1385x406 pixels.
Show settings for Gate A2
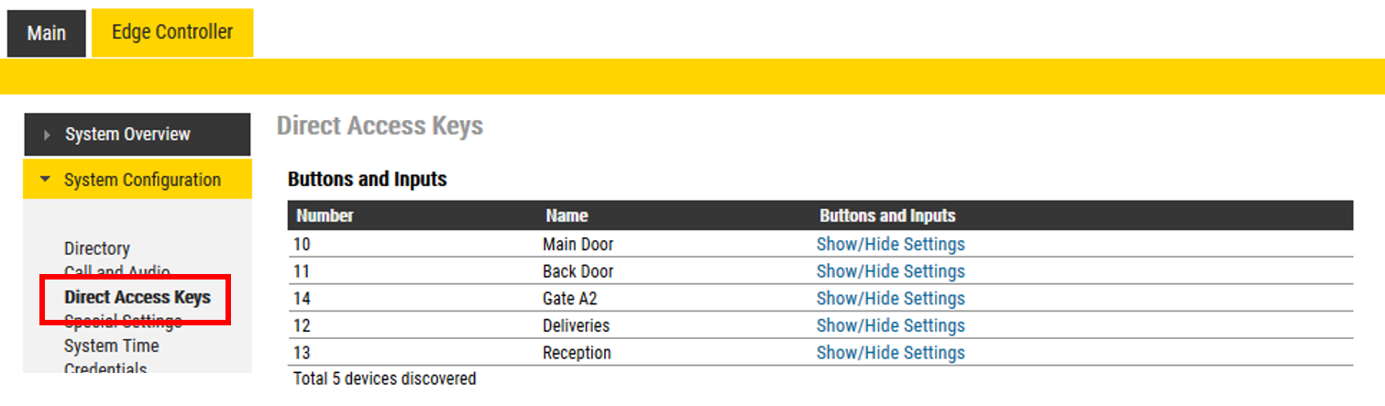(x=890, y=299)
